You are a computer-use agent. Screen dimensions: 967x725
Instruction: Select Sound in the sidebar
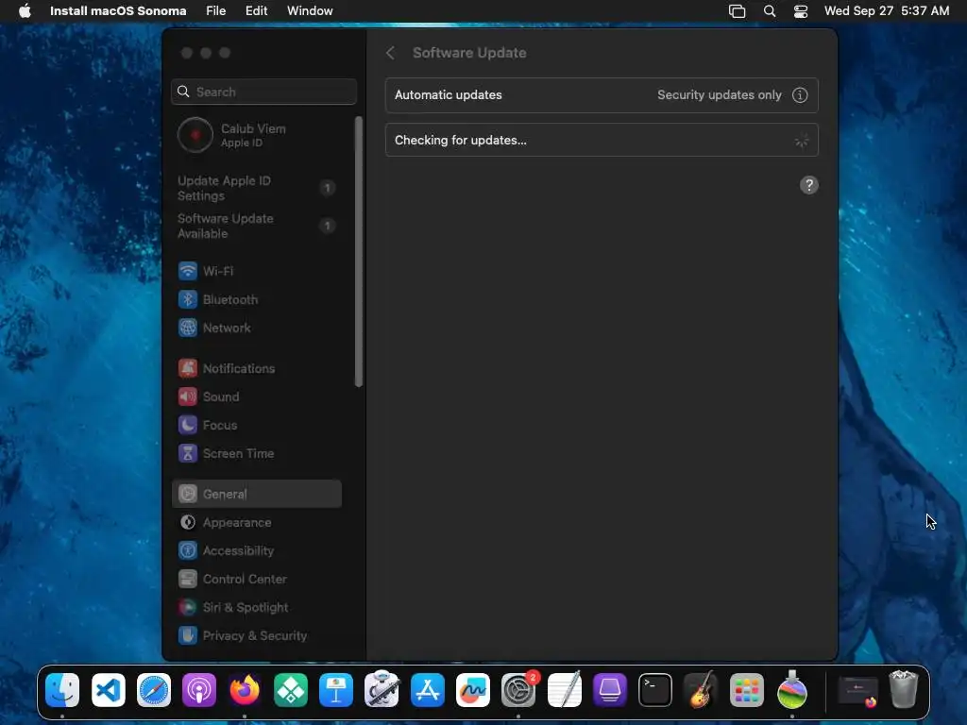coord(257,397)
